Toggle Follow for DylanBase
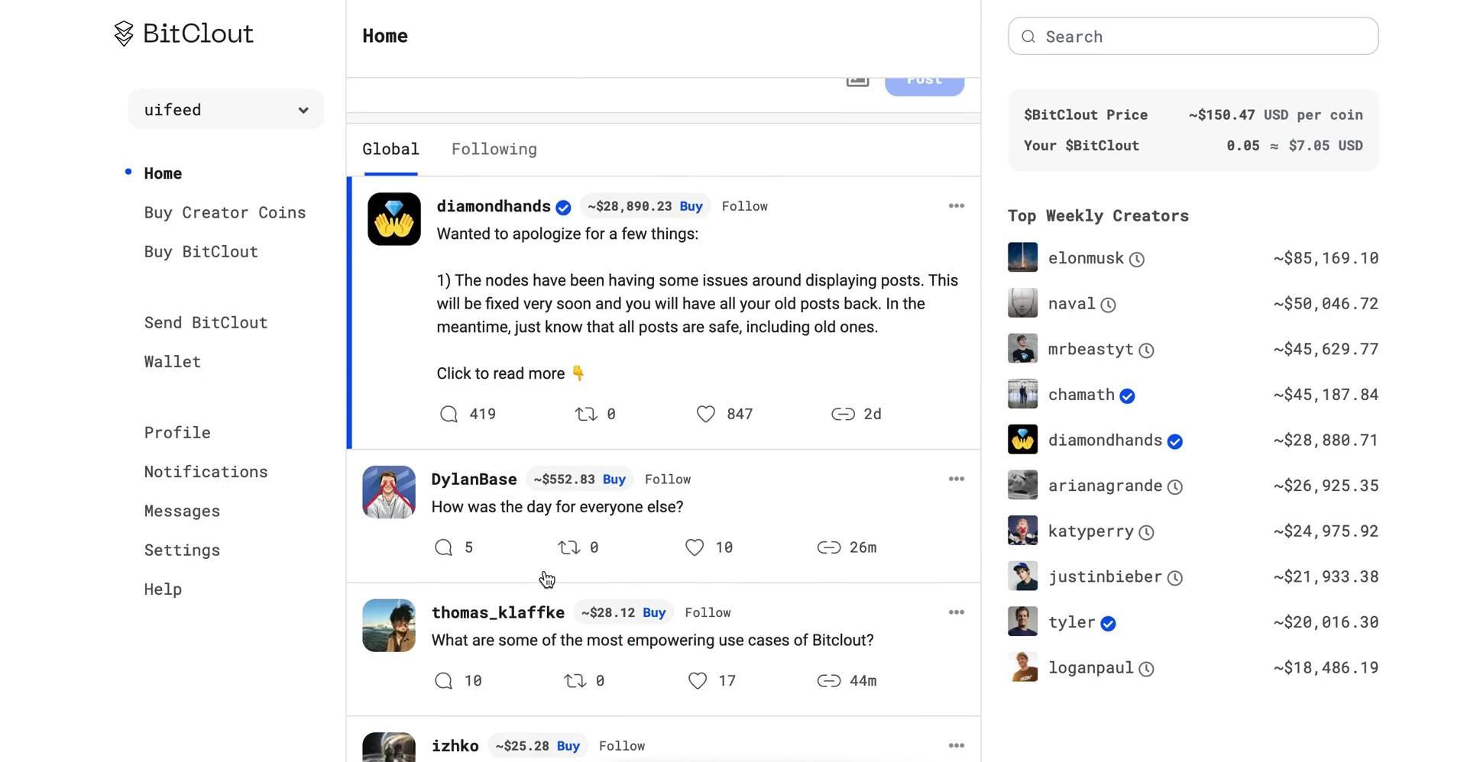The width and height of the screenshot is (1467, 762). (x=667, y=479)
